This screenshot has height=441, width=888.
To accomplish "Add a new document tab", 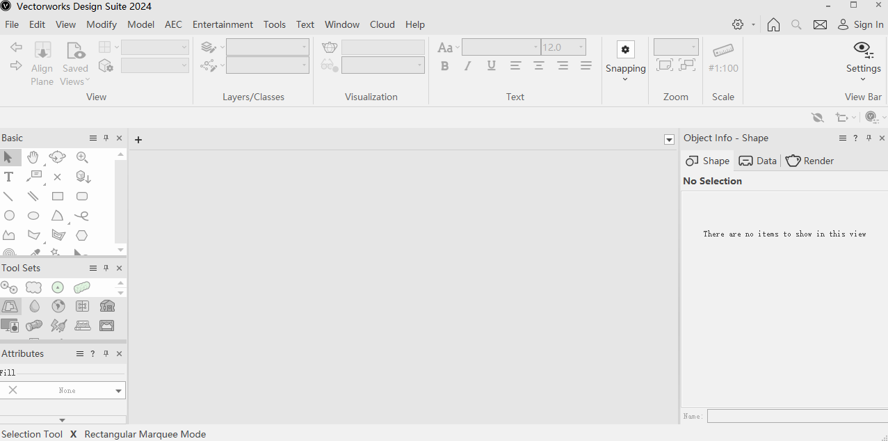I will point(138,140).
